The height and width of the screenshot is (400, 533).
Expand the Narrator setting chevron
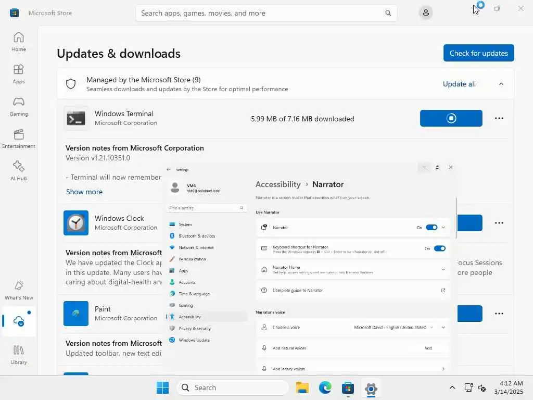443,228
